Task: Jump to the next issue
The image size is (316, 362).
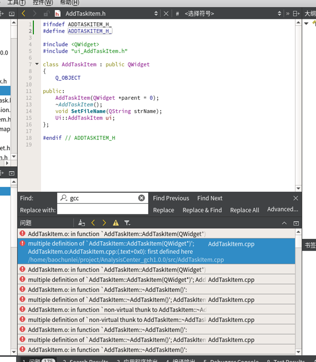Action: [x=104, y=223]
